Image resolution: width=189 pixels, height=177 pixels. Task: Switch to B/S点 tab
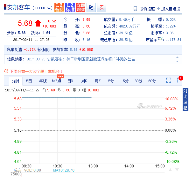click(56, 81)
